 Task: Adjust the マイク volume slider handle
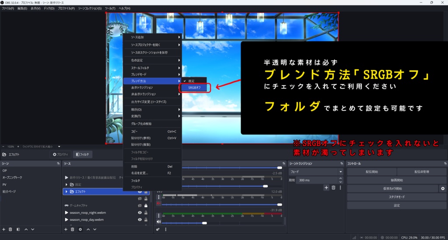(280, 205)
